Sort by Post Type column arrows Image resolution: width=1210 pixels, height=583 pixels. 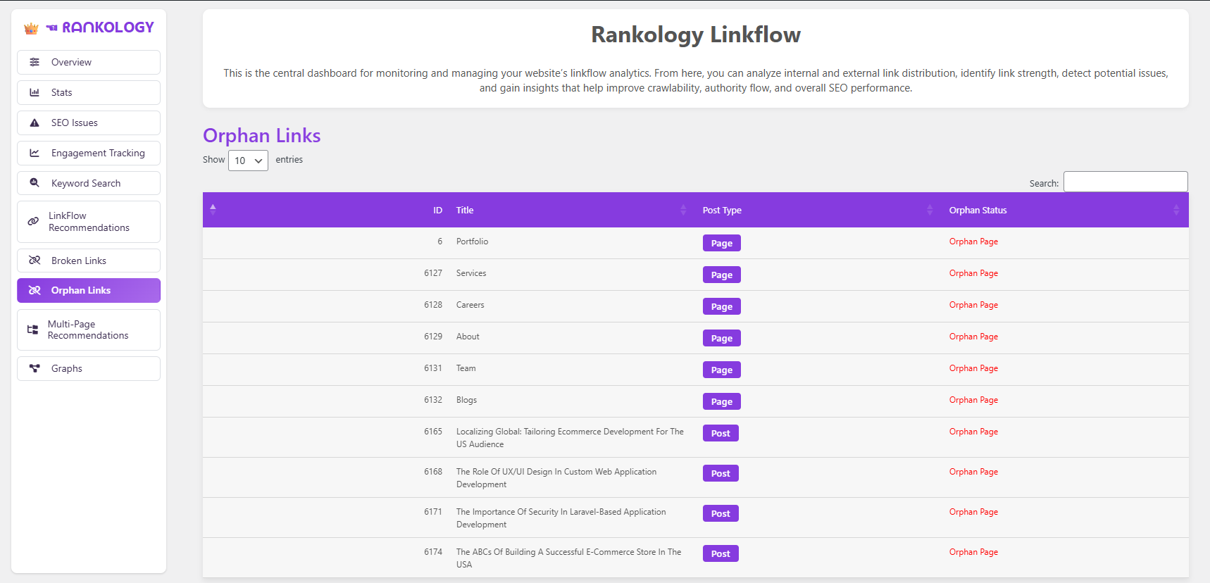(929, 210)
